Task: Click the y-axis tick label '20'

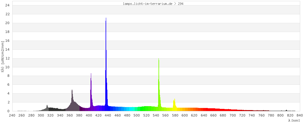Action: click(x=7, y=23)
